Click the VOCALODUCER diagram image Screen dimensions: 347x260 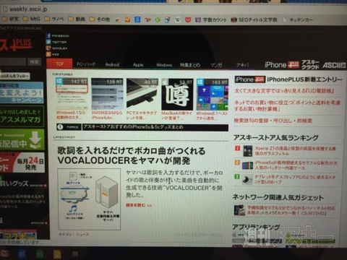tap(89, 199)
